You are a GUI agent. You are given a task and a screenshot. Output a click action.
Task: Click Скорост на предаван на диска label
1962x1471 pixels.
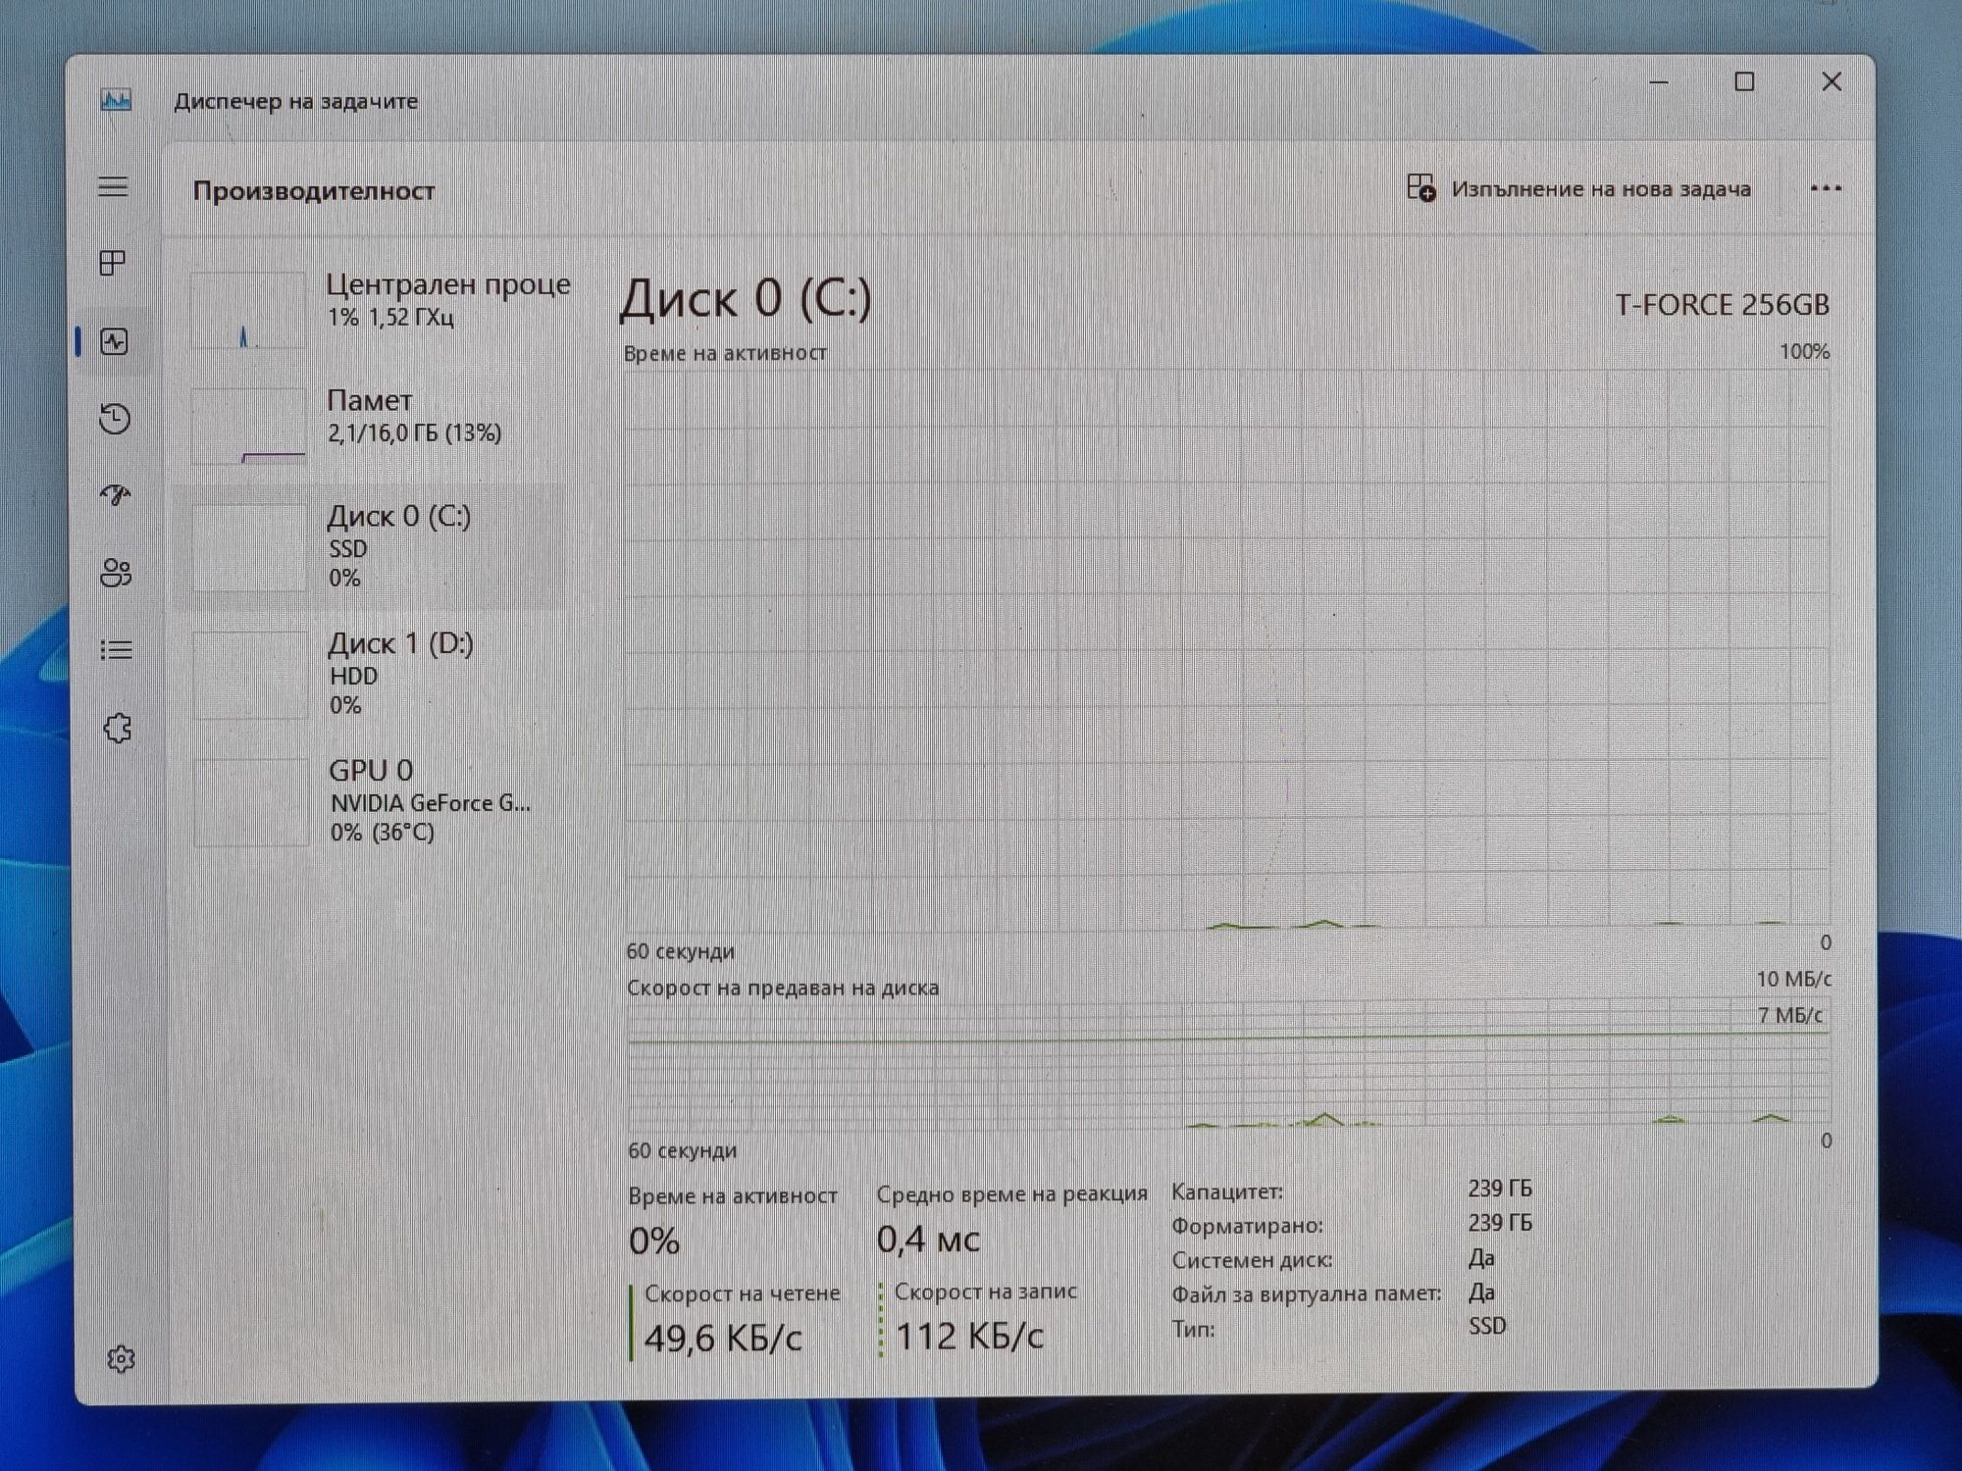pos(783,989)
